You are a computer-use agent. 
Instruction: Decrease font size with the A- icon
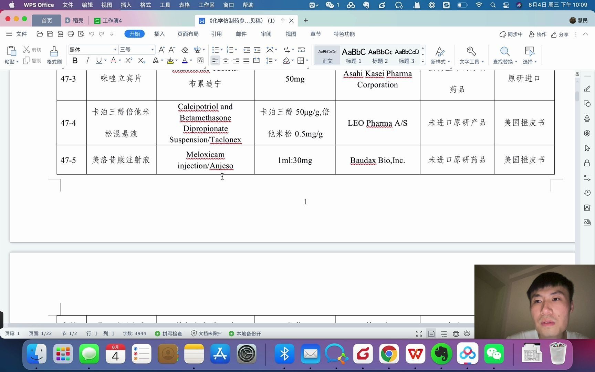pos(172,50)
